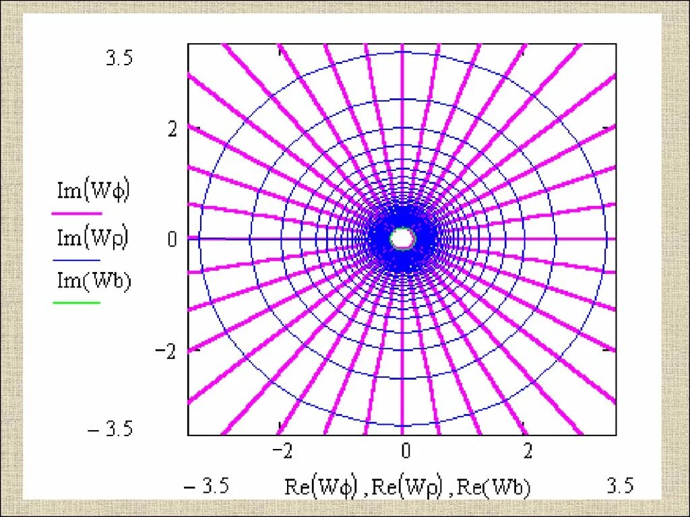The image size is (690, 517).
Task: Click the x-axis lower limit −3.5
Action: 206,487
